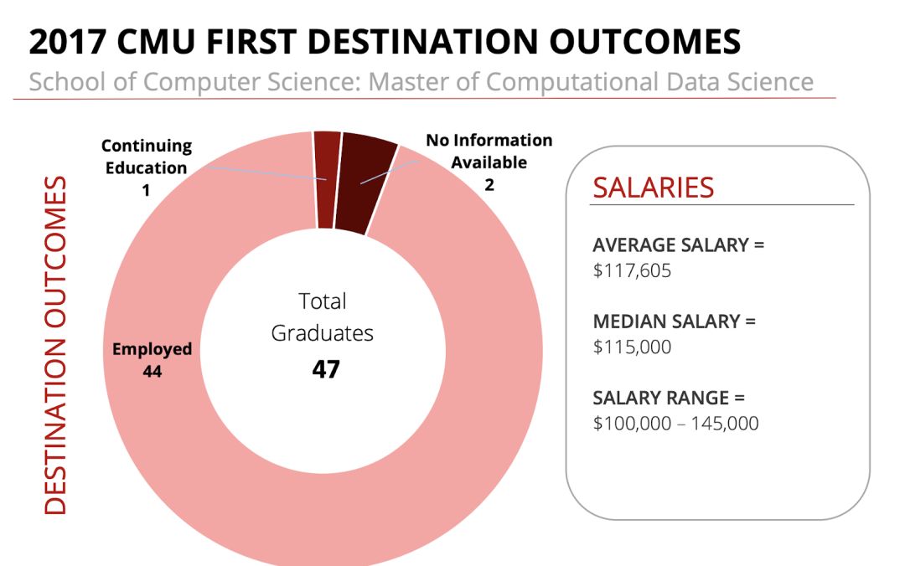Select the 'Employed' label beside the chart

[x=152, y=348]
